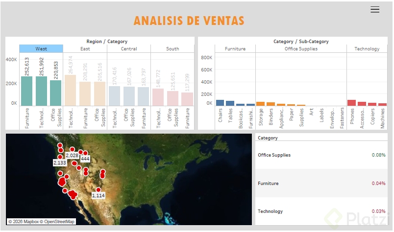
Task: Click the West Technology bar 251,992
Action: [x=41, y=91]
